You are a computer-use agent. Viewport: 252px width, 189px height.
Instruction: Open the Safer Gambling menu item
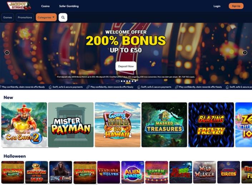click(x=69, y=6)
